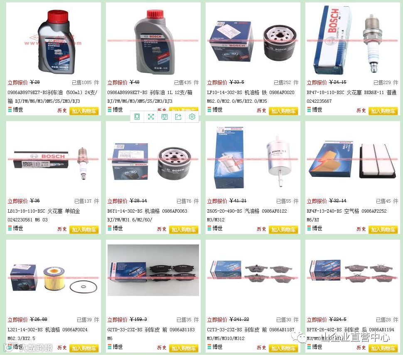The width and height of the screenshot is (403, 355).
Task: Click the 博世 brand icon under 0986AB8979KZ7-BS
Action: click(x=15, y=110)
